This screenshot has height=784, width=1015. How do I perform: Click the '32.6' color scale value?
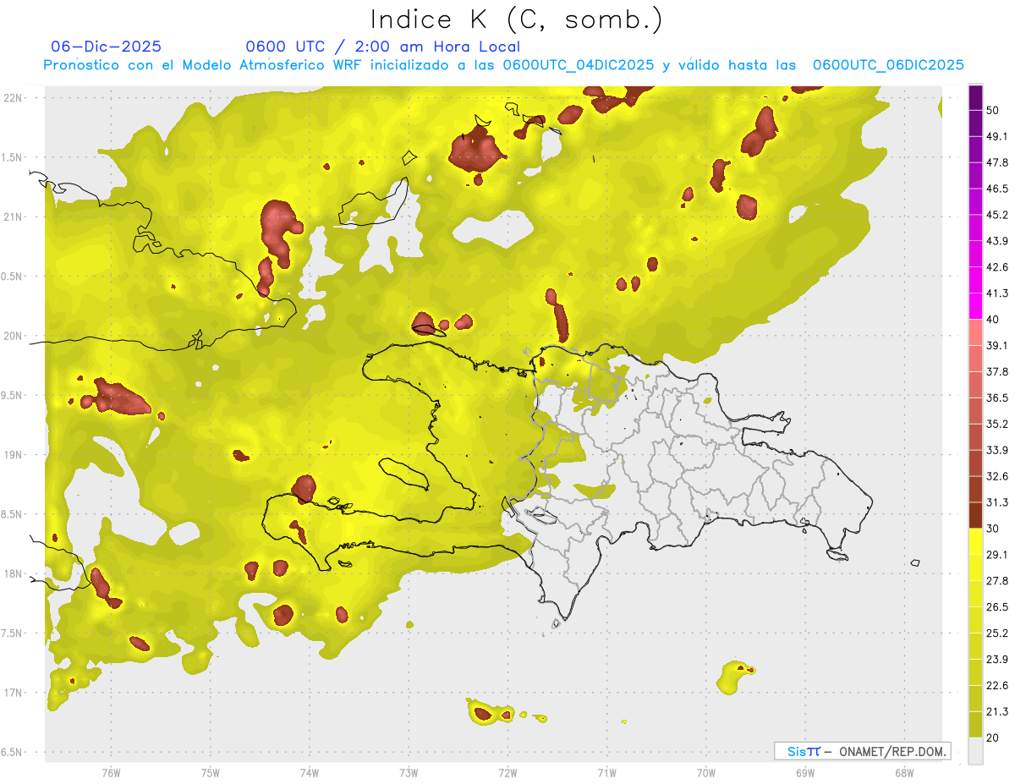click(997, 476)
